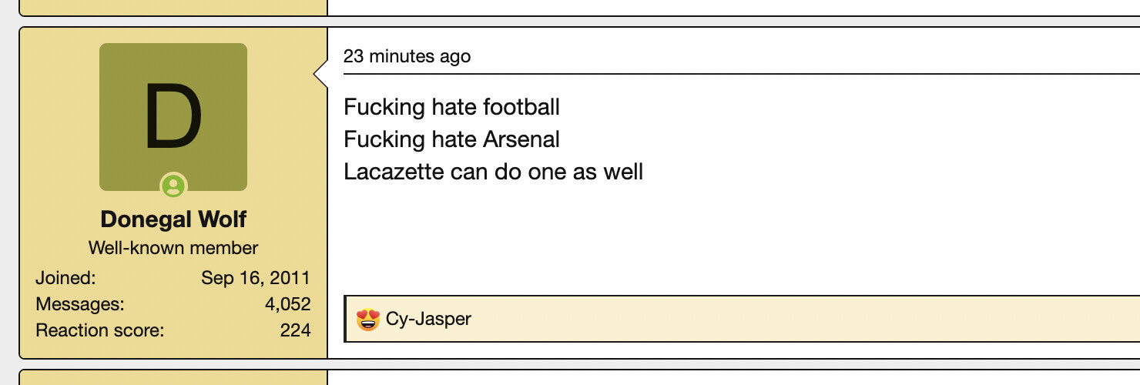Click the "Messages:" label in user info

coord(79,304)
